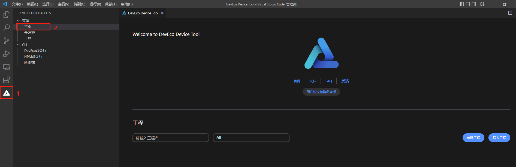Collapse the CLI tree section
Image resolution: width=516 pixels, height=167 pixels.
(18, 45)
